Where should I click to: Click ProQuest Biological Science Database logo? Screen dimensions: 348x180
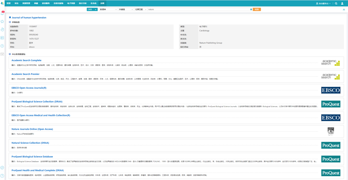coord(331,159)
